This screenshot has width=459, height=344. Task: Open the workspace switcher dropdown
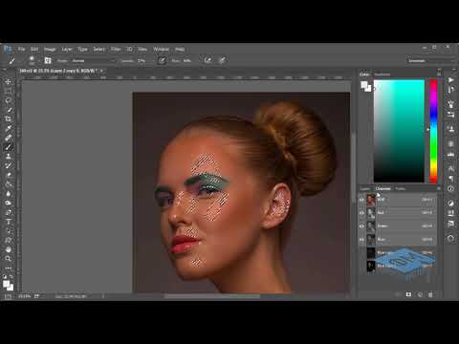[x=430, y=60]
